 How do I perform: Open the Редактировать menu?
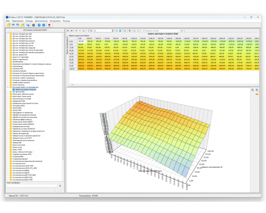[x=18, y=21]
